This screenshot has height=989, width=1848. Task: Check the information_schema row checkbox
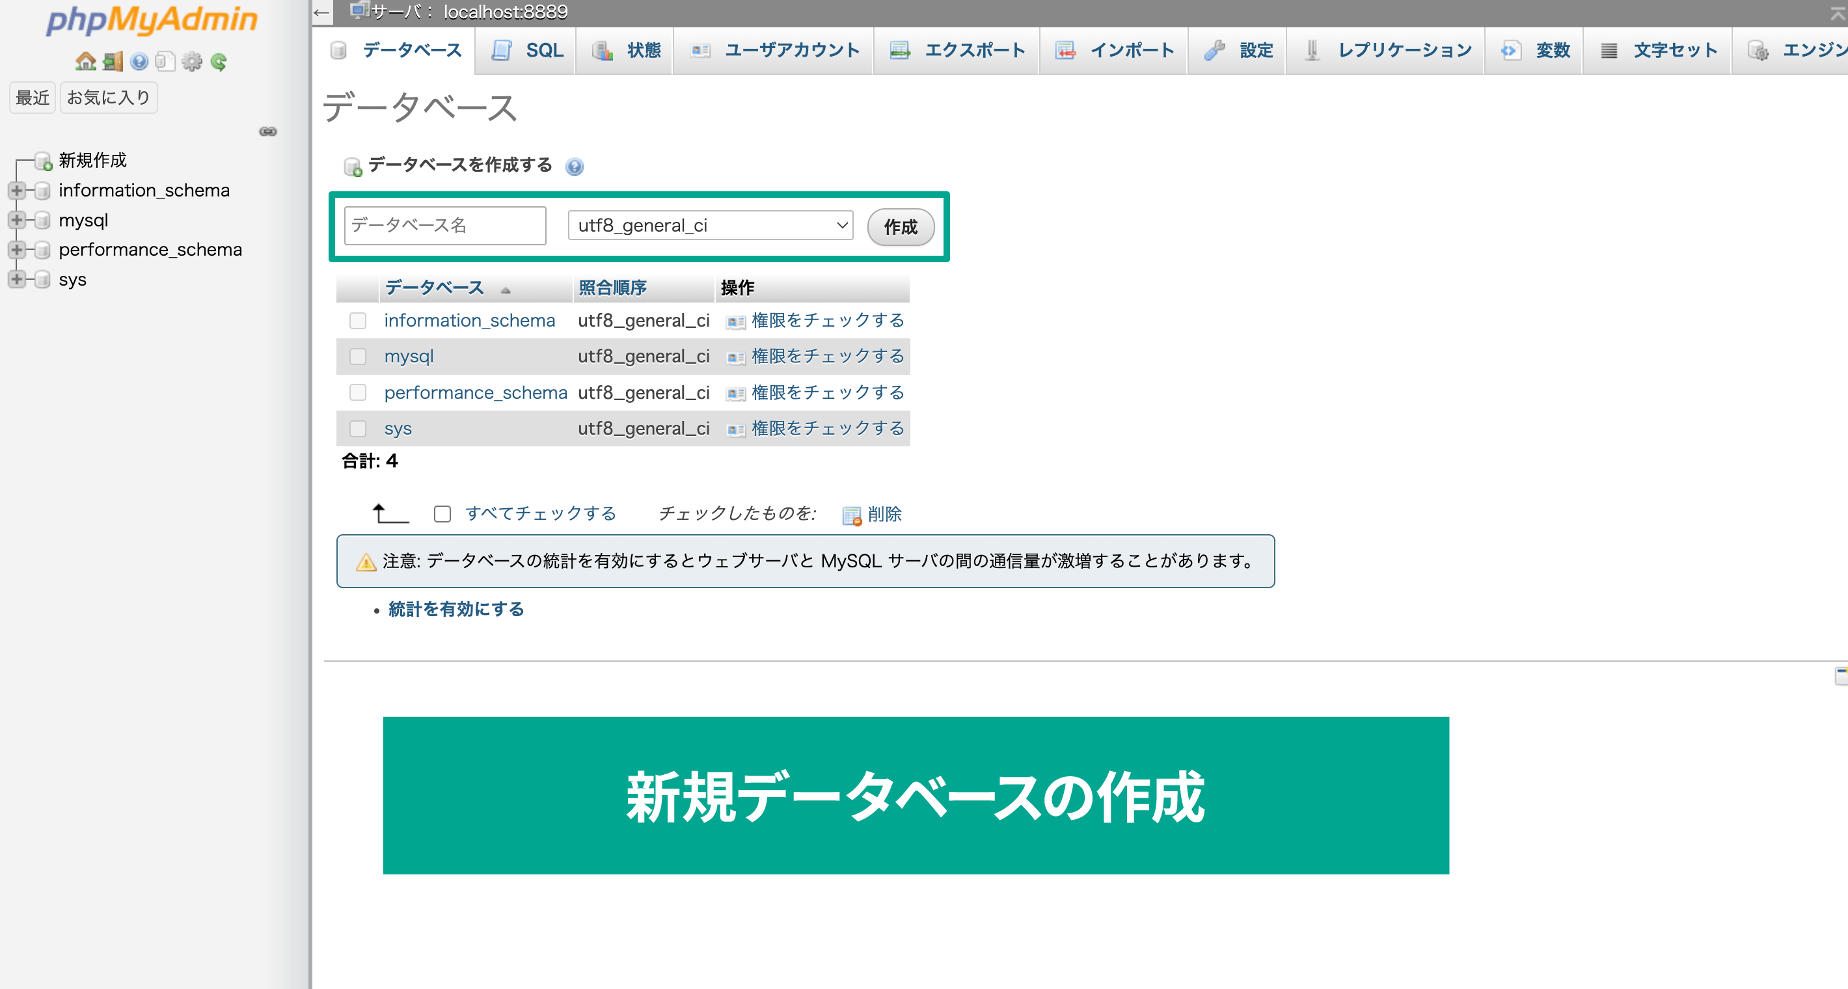click(357, 321)
